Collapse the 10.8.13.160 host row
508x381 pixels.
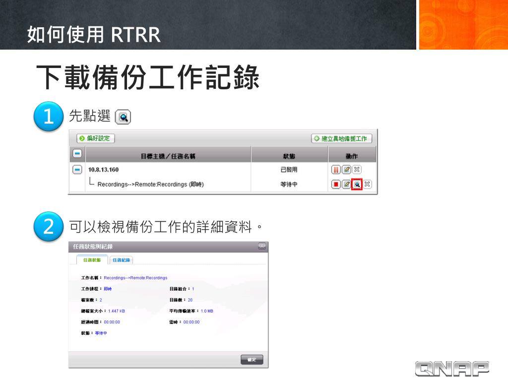(x=77, y=170)
